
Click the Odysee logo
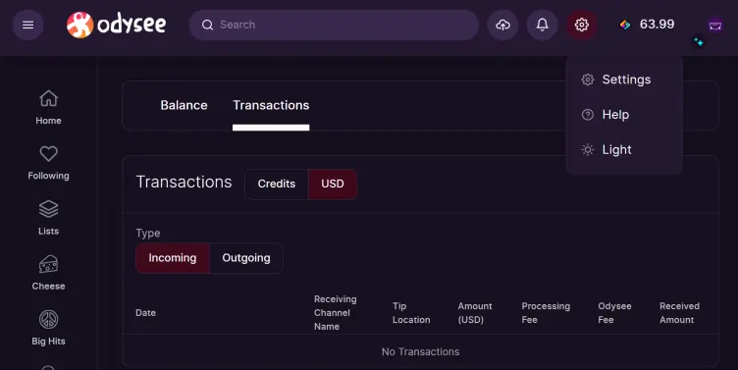point(116,25)
